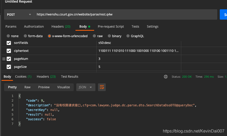Image resolution: width=227 pixels, height=136 pixels.
Task: Uncheck the sortFields checkbox
Action: click(x=9, y=43)
